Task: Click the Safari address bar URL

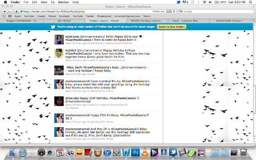Action: tap(54, 12)
